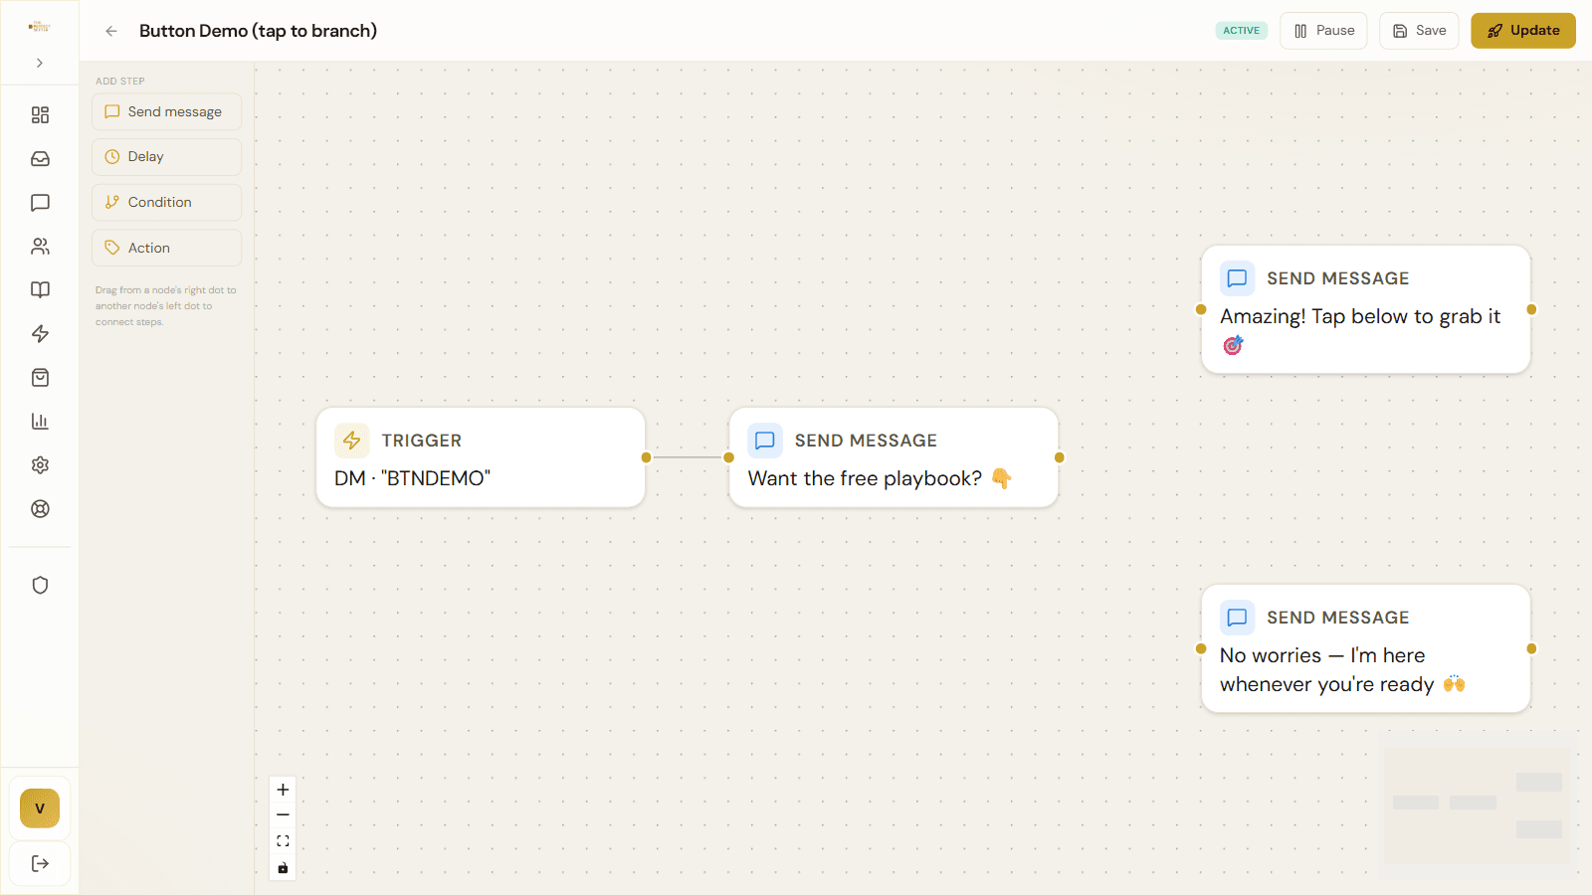1592x895 pixels.
Task: Open the inbox tray icon in sidebar
Action: (x=40, y=159)
